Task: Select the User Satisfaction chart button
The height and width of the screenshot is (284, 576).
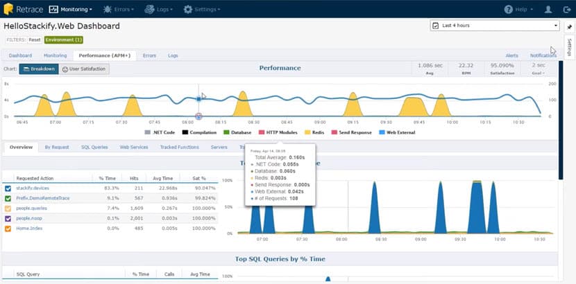Action: coord(84,69)
